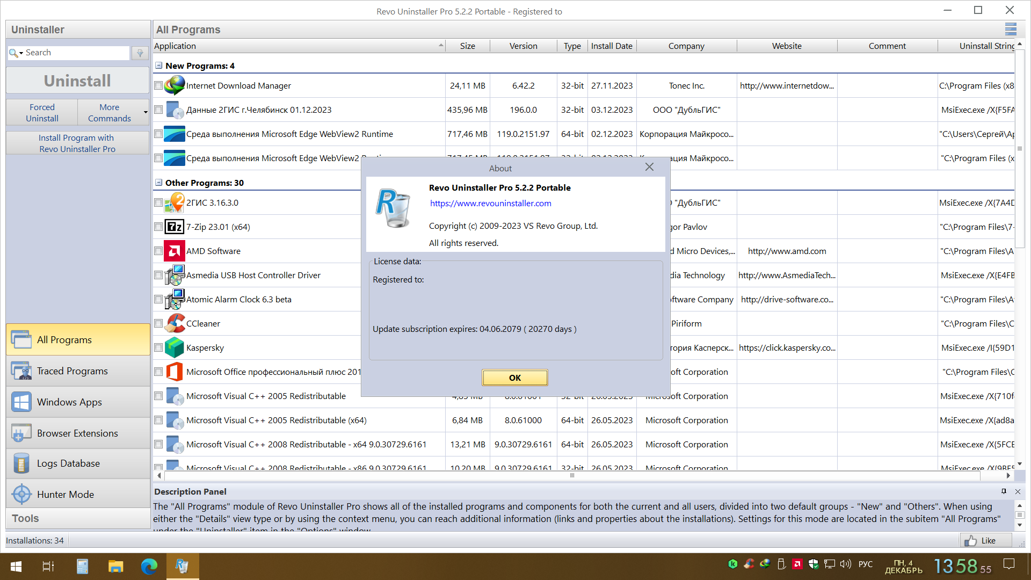Check the Kaspersky checkbox
Viewport: 1031px width, 580px height.
pos(158,347)
